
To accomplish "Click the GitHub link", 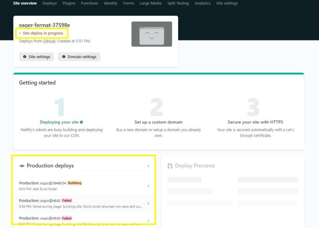I will tap(49, 41).
